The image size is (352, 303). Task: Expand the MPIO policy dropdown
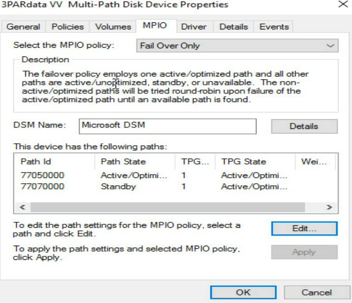tap(237, 46)
